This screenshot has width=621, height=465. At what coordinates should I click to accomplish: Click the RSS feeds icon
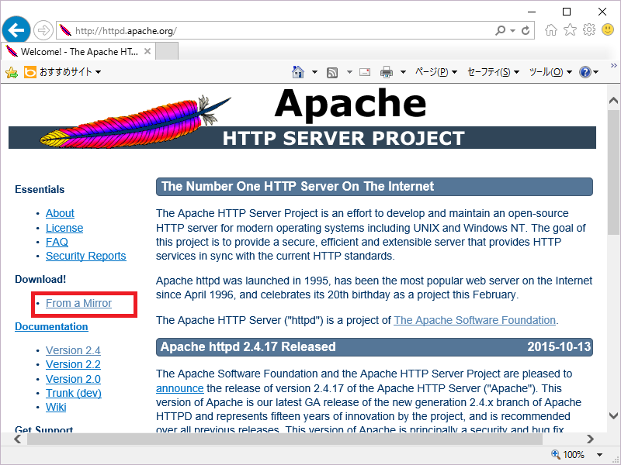[332, 72]
